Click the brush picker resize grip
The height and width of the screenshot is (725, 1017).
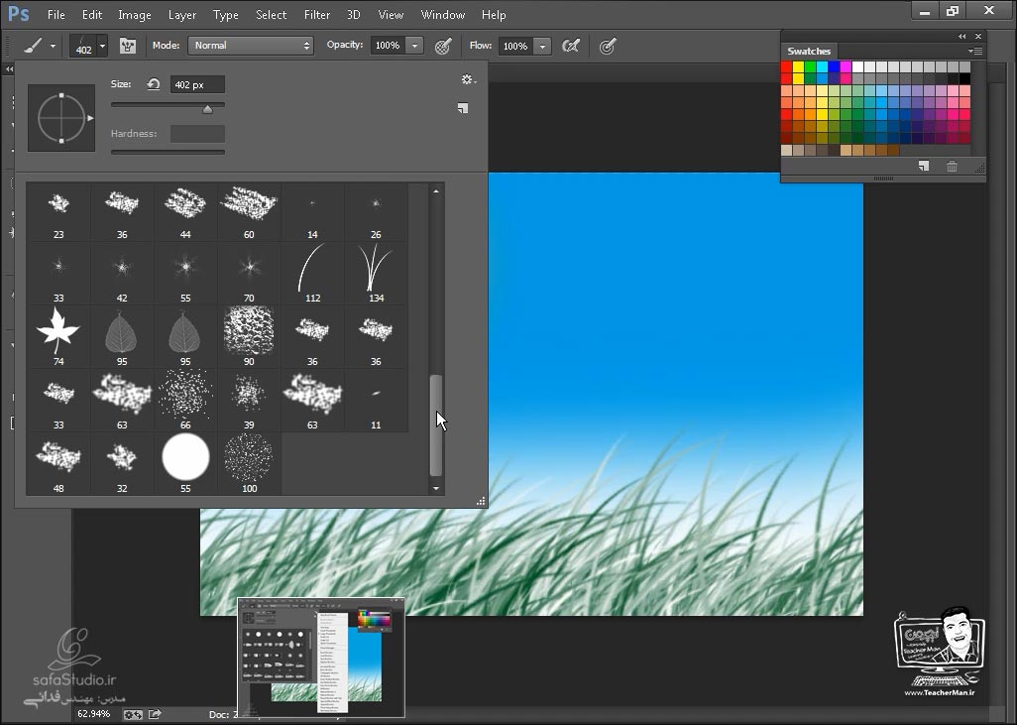[481, 501]
